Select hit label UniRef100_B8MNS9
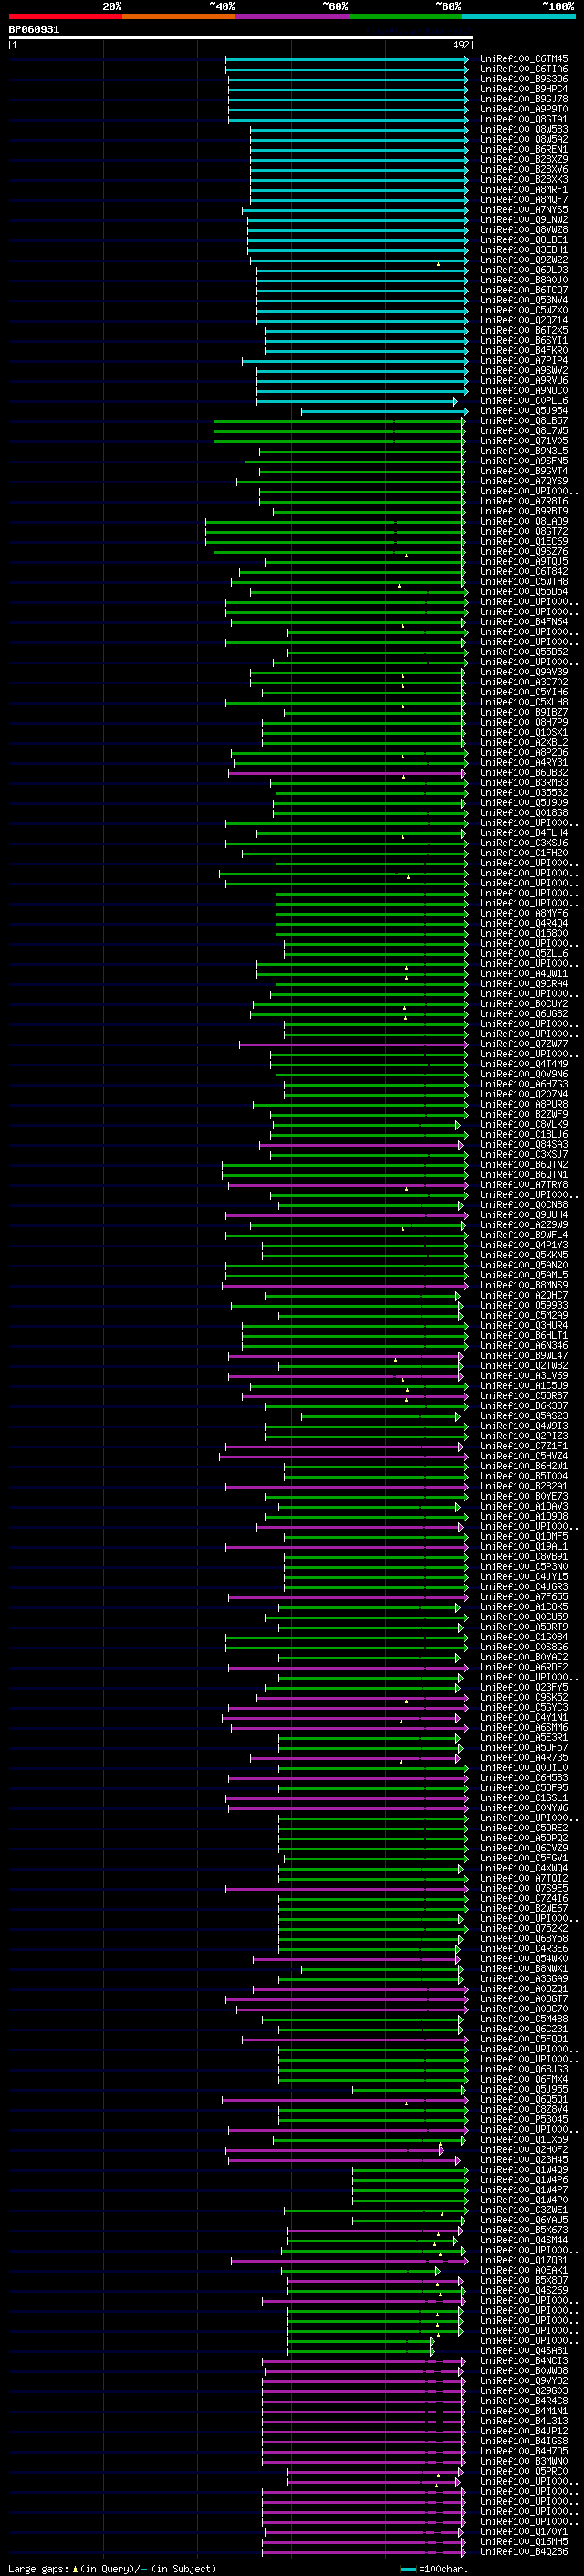This screenshot has height=2576, width=584. (524, 1286)
